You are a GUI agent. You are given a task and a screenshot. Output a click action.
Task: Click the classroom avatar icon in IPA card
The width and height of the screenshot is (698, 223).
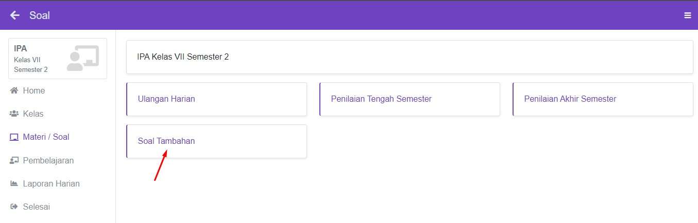point(82,59)
